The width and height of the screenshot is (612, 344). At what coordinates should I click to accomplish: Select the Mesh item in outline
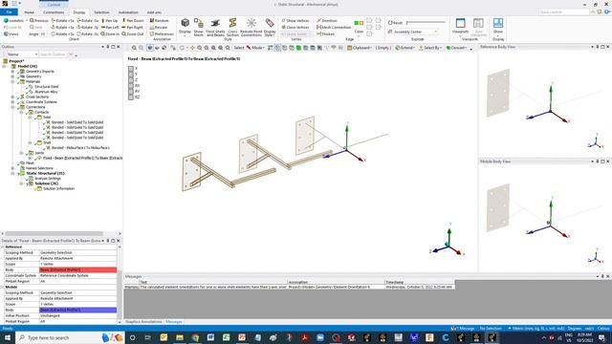[x=30, y=163]
